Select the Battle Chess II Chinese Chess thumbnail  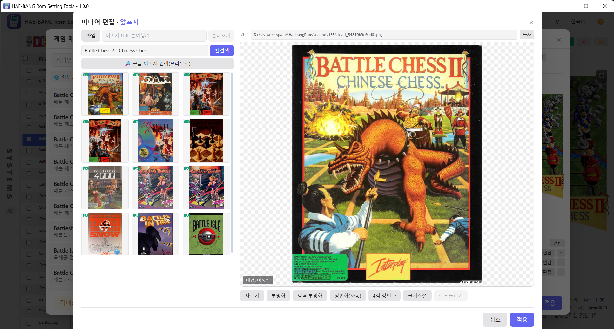point(105,94)
